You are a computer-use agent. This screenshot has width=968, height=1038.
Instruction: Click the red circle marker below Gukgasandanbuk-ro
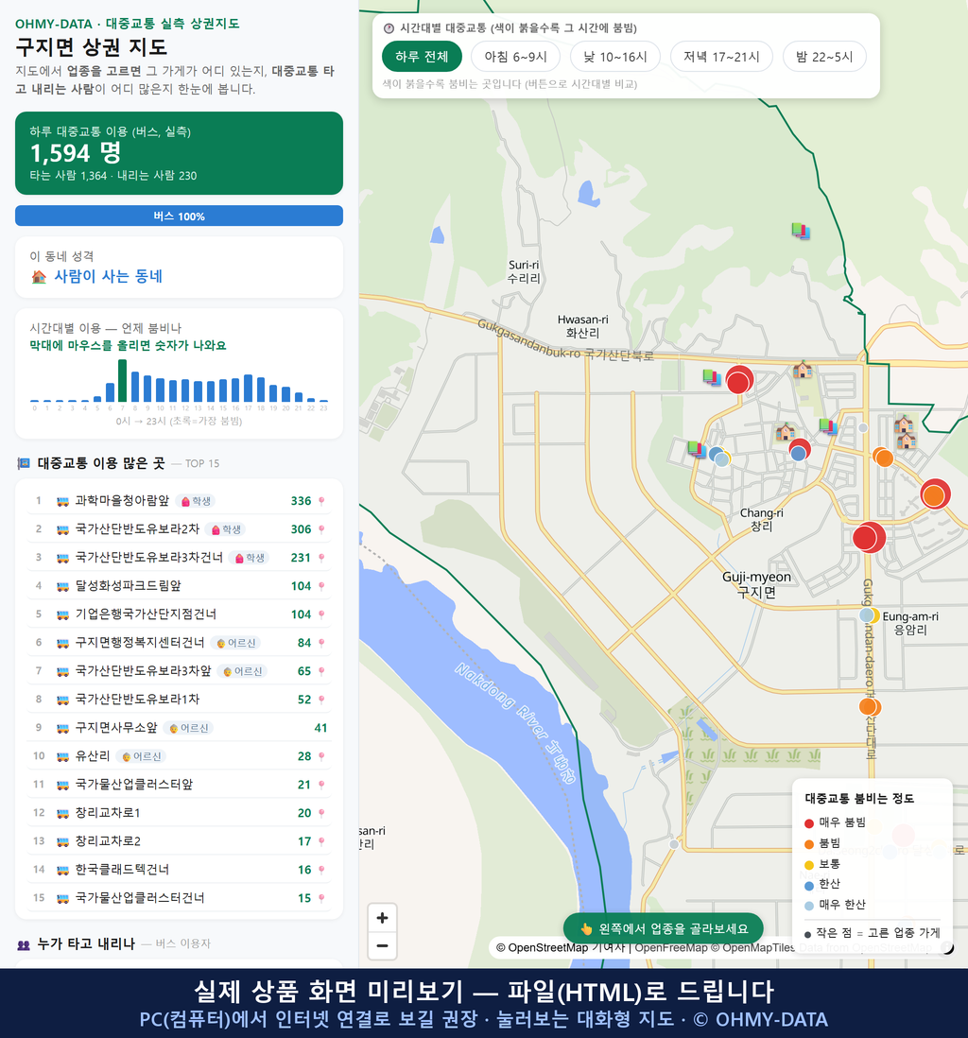pos(739,380)
